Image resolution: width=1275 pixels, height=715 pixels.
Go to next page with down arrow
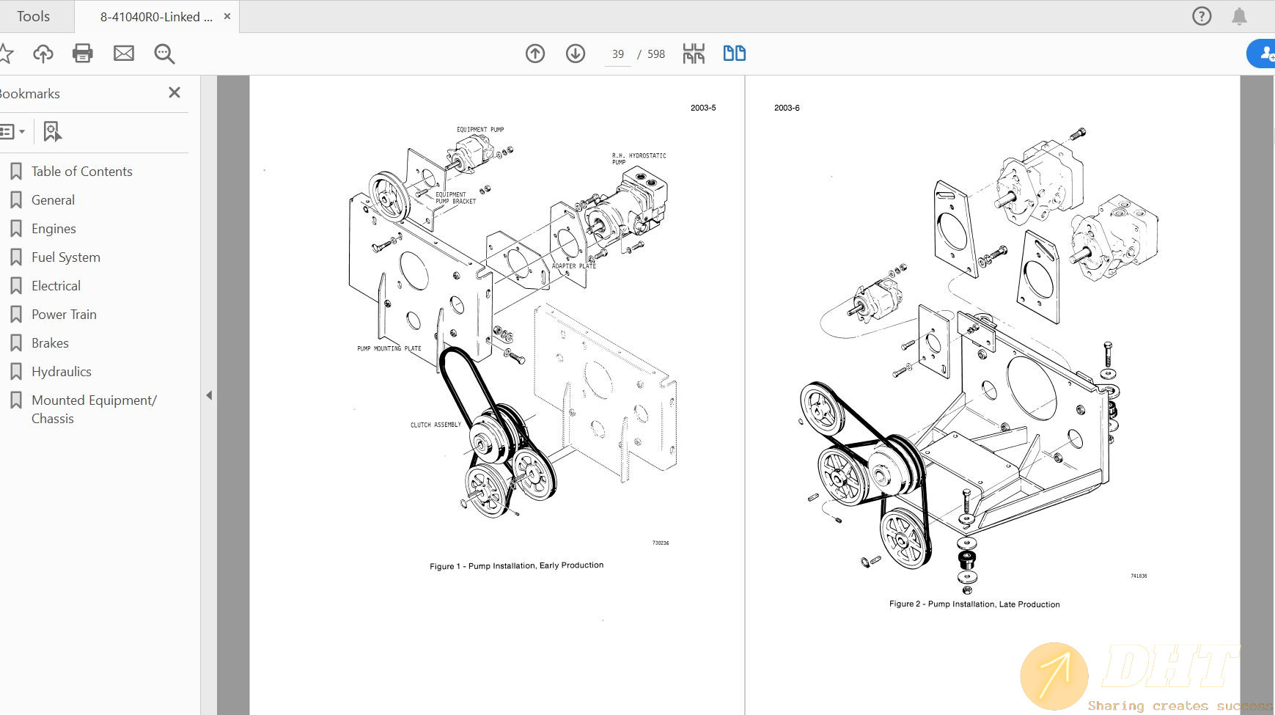coord(576,53)
